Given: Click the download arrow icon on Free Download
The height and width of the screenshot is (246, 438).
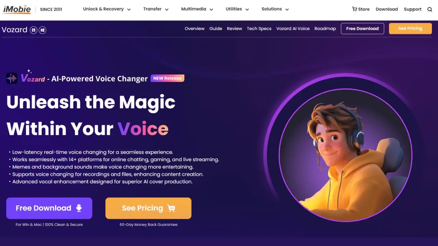Looking at the screenshot, I should 79,208.
